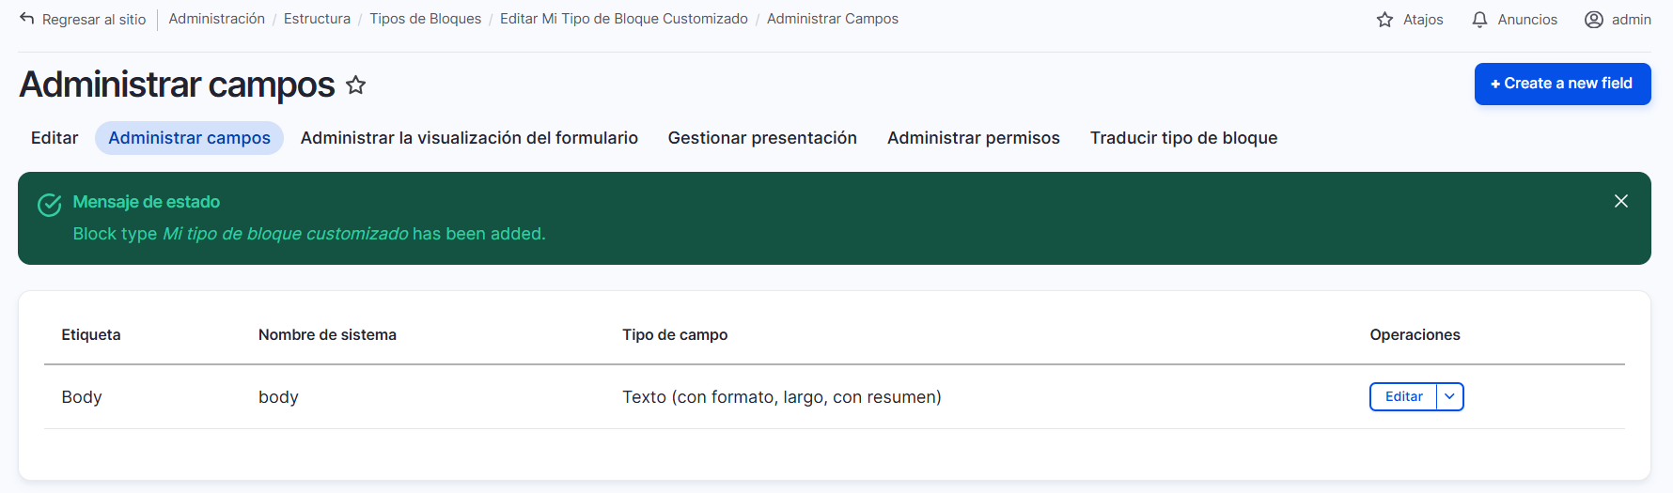
Task: Select the Administrar campos tab
Action: 189,138
